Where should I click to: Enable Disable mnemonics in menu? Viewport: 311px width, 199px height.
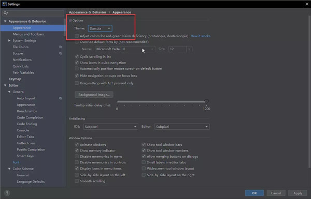tap(77, 157)
